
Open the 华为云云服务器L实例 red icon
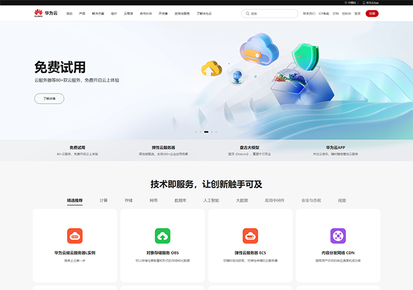click(75, 235)
